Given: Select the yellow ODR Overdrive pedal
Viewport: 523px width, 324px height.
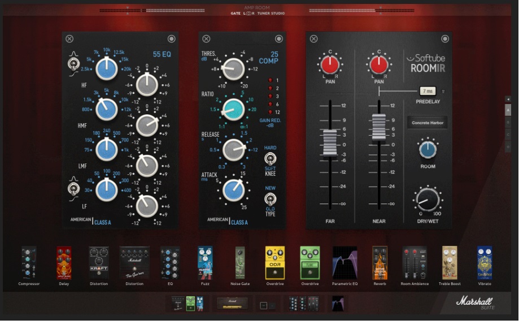Looking at the screenshot, I should coord(275,263).
